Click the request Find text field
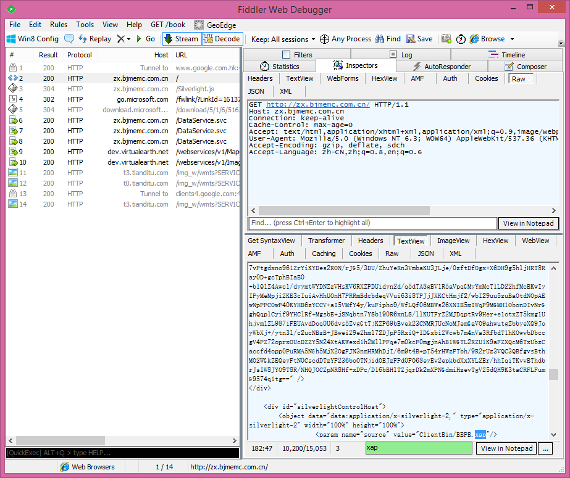 [372, 223]
